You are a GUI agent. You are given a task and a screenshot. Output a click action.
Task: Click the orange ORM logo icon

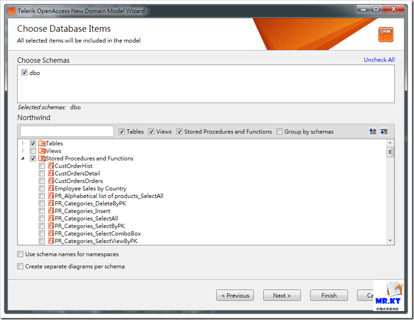click(x=386, y=35)
